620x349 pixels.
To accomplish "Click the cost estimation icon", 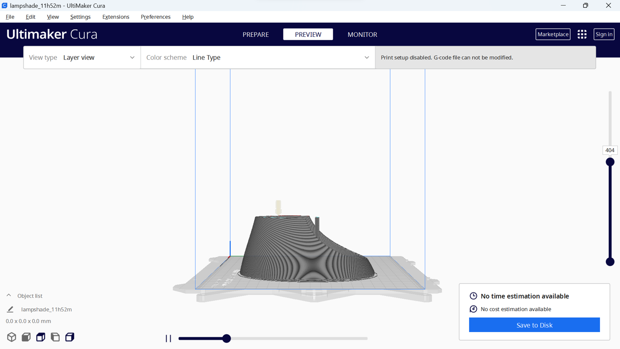I will 473,309.
